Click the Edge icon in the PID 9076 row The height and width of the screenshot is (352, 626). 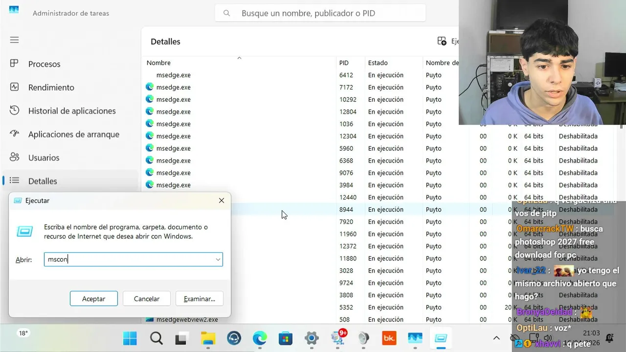click(x=150, y=173)
